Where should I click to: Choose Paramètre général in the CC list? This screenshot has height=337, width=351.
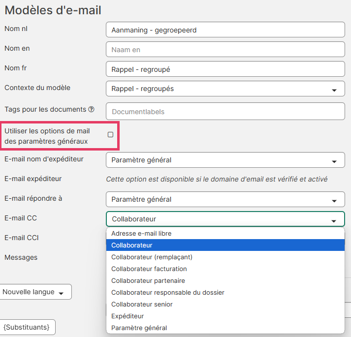click(225, 328)
